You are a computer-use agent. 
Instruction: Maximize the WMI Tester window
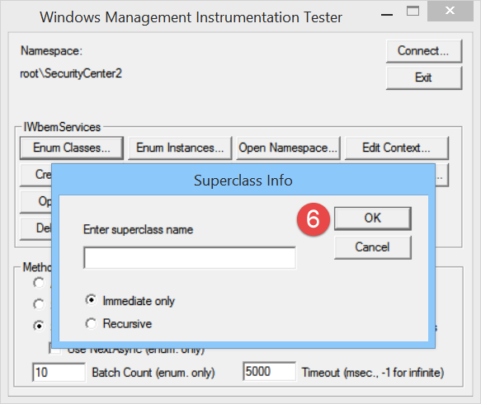tap(413, 12)
